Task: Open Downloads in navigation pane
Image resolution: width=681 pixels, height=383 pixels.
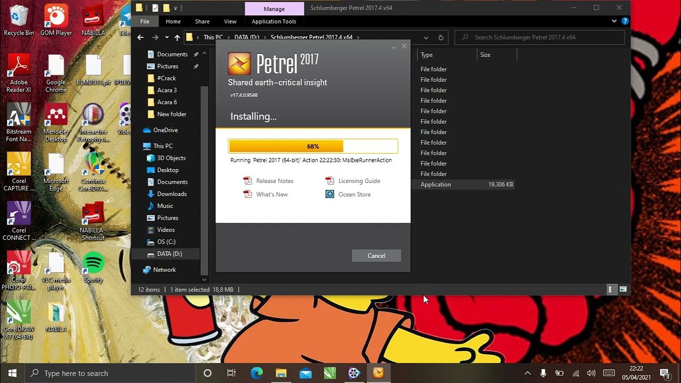Action: (x=167, y=194)
